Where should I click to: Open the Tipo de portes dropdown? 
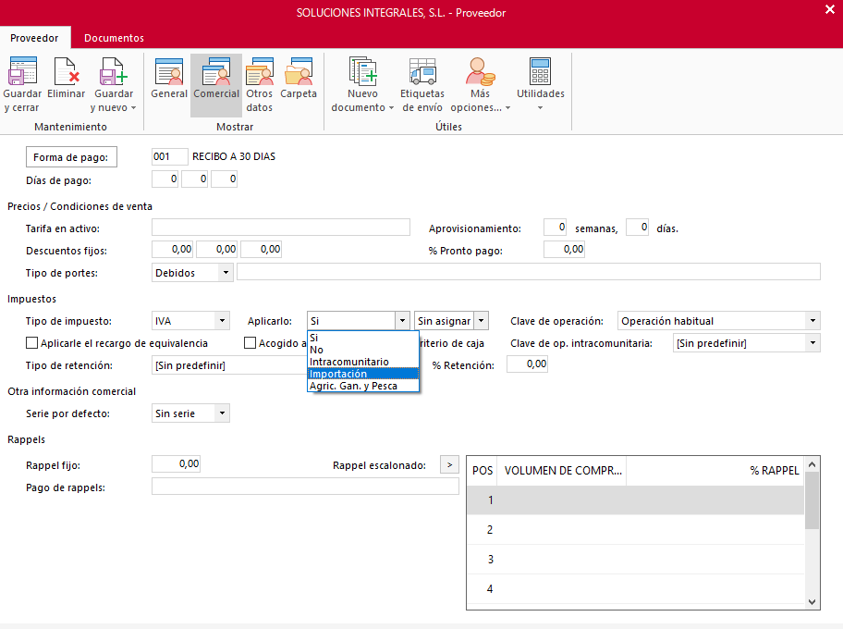tap(226, 273)
